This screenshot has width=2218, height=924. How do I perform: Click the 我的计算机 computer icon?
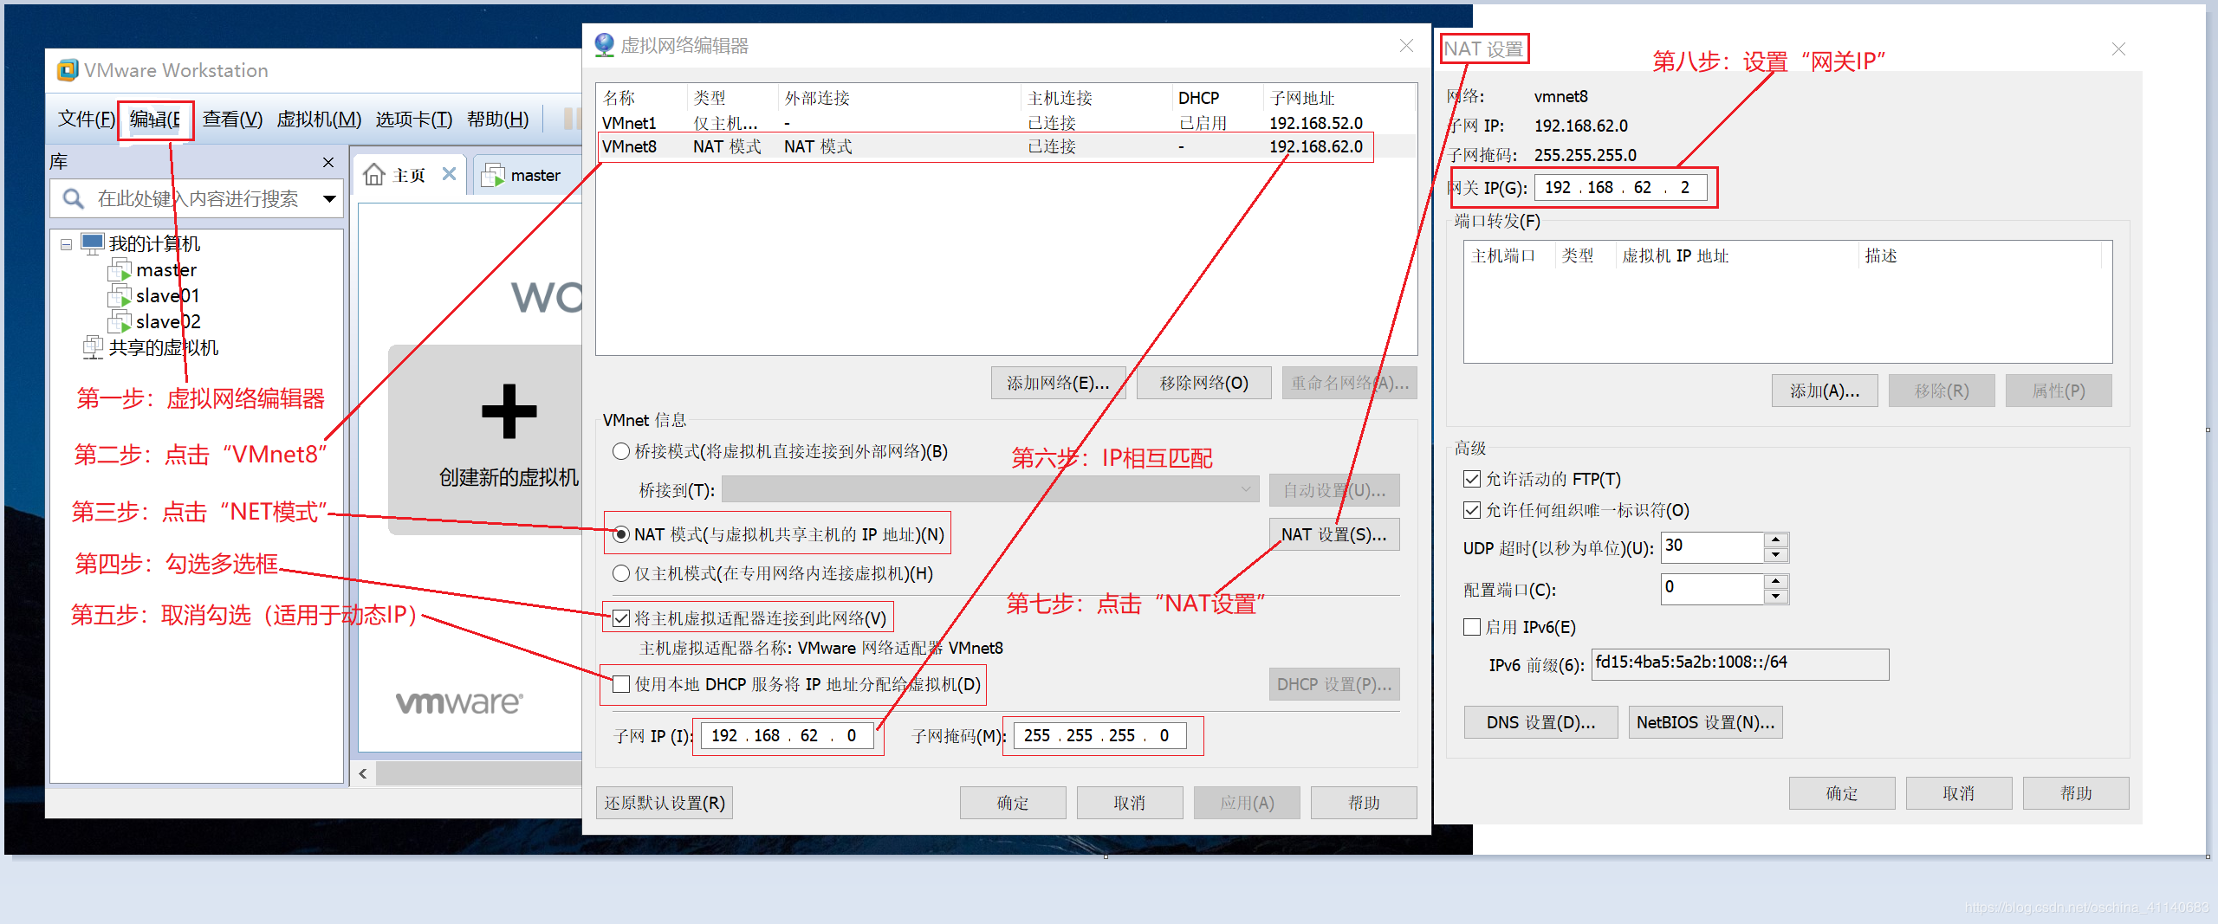[x=93, y=243]
